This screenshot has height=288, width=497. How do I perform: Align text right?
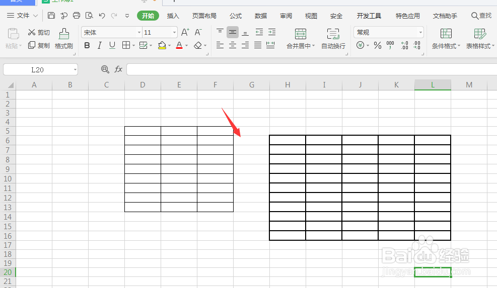pos(245,46)
